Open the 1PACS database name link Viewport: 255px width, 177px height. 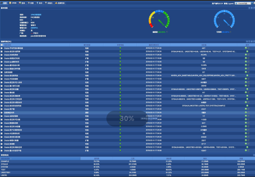36,15
